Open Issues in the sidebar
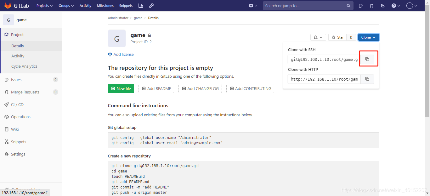The width and height of the screenshot is (430, 196). [31, 80]
